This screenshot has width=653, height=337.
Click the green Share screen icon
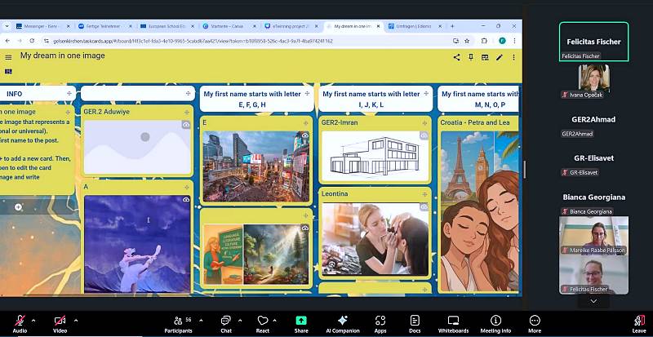tap(301, 321)
